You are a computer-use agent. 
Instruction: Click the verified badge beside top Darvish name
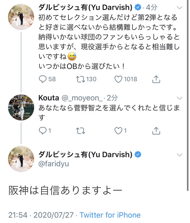tap(138, 7)
